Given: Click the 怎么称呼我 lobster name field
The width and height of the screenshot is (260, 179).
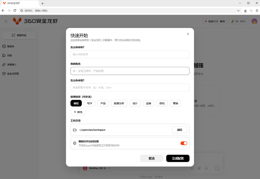Looking at the screenshot, I should [130, 88].
